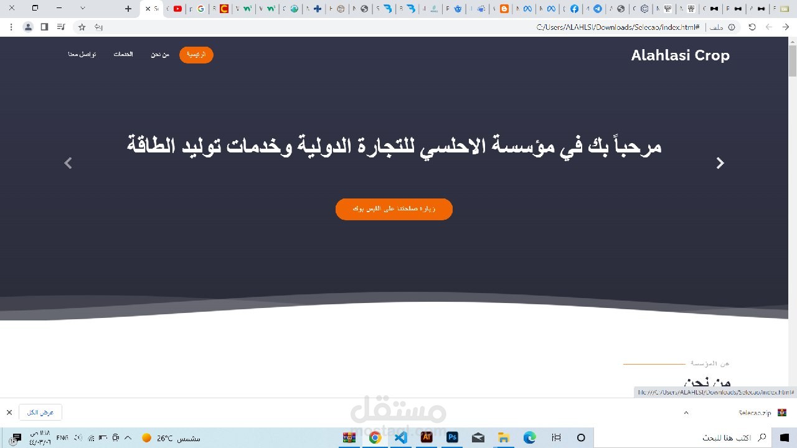Launch WinRAR from the taskbar

point(348,437)
